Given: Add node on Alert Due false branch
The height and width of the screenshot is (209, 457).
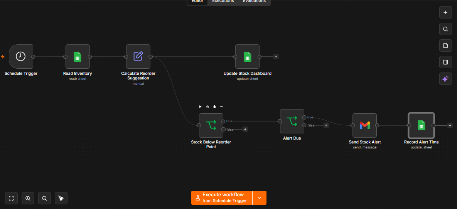Looking at the screenshot, I should [326, 125].
